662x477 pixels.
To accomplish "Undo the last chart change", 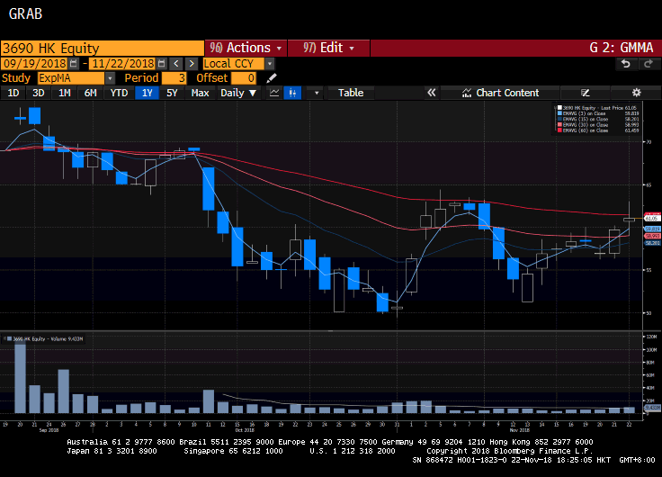I will (626, 64).
